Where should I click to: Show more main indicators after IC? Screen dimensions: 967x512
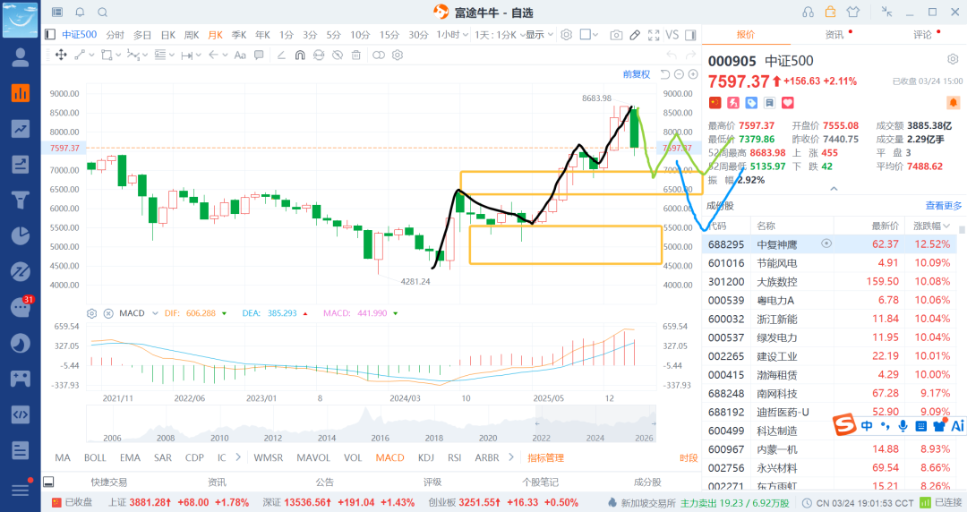pos(238,457)
